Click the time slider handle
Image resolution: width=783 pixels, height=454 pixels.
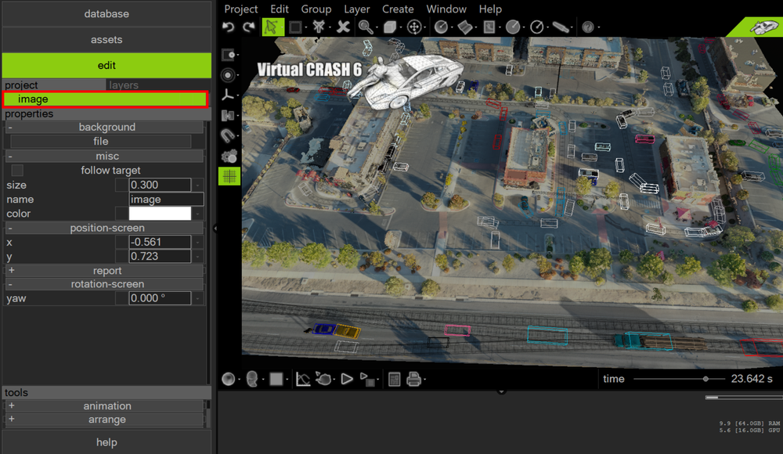(x=705, y=379)
